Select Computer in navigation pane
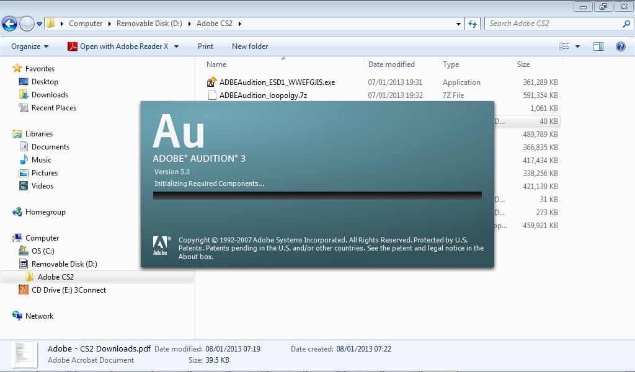The height and width of the screenshot is (372, 635). click(x=42, y=238)
